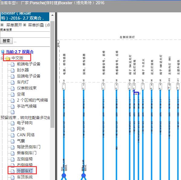
Task: Click document icon beside 刮水器
Action: coord(13,70)
